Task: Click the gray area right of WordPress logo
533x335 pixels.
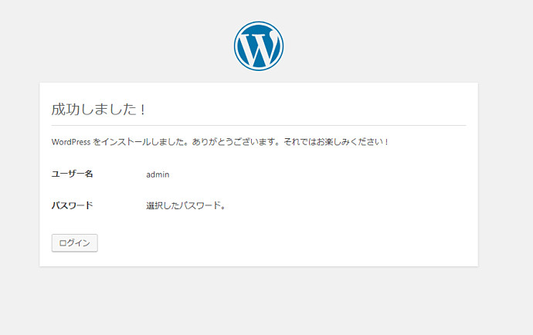Action: point(402,46)
